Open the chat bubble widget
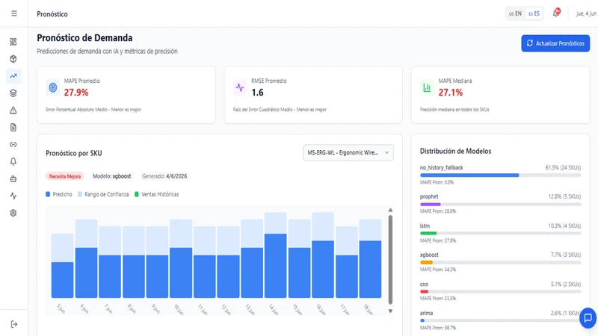Image resolution: width=598 pixels, height=336 pixels. [588, 318]
